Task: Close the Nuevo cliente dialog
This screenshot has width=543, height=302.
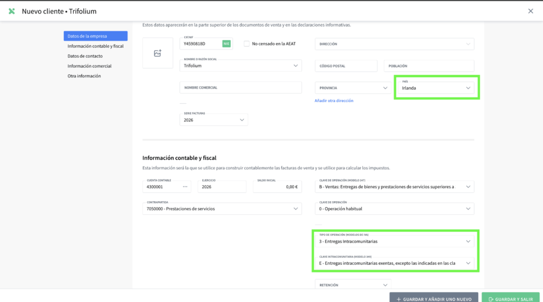Action: (x=530, y=11)
